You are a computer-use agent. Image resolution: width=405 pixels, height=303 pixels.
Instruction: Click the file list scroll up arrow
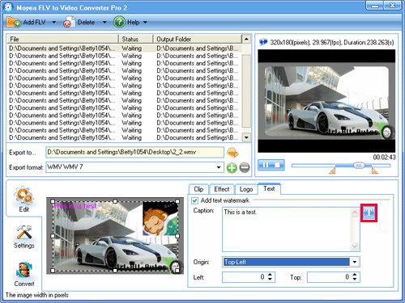pyautogui.click(x=246, y=39)
